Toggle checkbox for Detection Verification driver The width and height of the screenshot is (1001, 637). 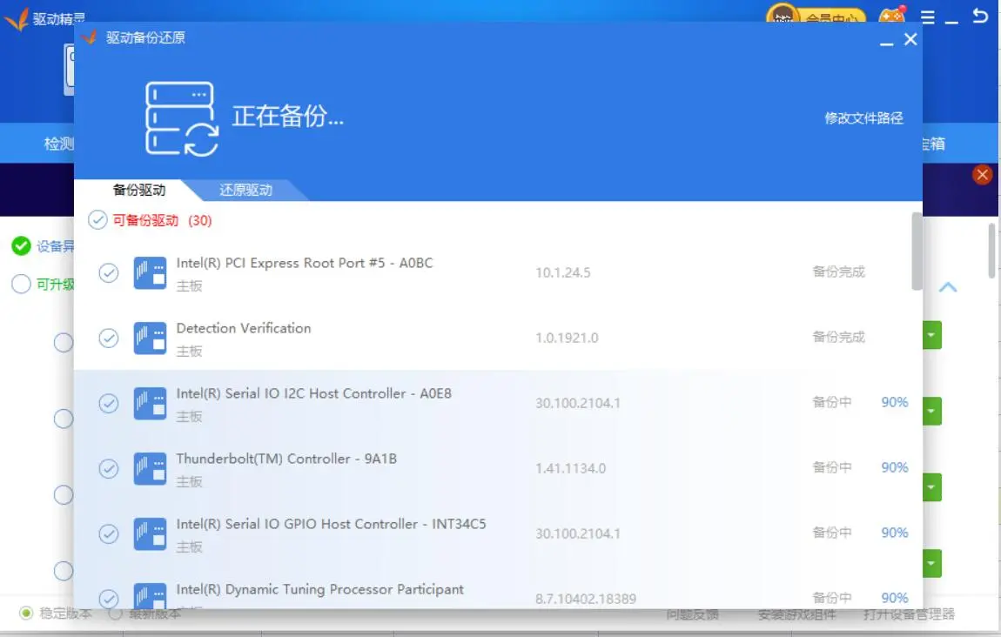click(109, 339)
